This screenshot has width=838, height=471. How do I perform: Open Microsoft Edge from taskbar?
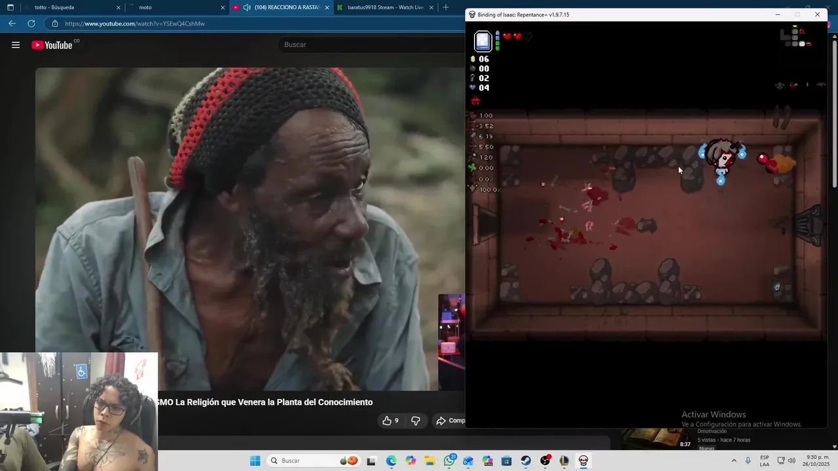click(x=392, y=461)
